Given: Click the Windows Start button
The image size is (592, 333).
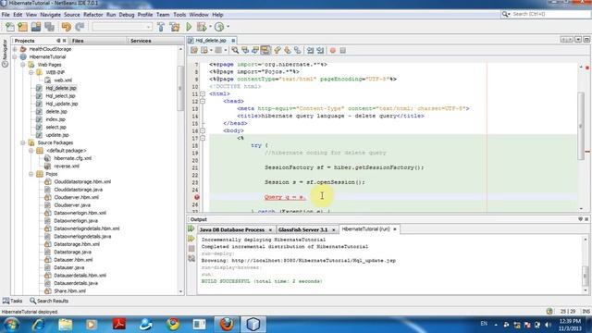Looking at the screenshot, I should [11, 325].
